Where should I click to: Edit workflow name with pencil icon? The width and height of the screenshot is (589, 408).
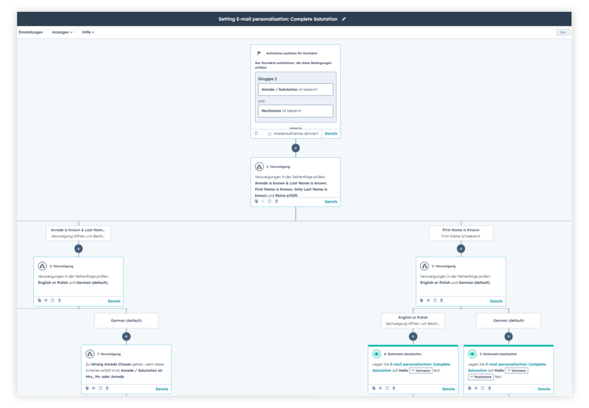tap(344, 19)
